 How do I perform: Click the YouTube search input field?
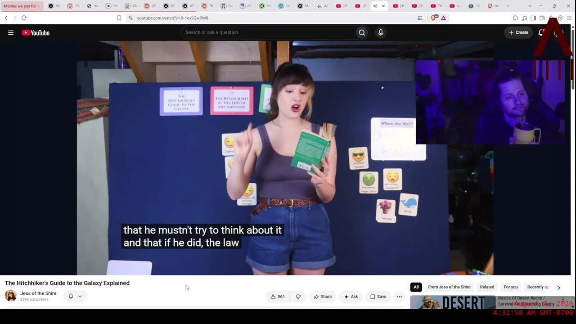[x=268, y=32]
